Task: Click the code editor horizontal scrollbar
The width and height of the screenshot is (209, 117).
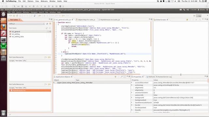Action: 99,74
